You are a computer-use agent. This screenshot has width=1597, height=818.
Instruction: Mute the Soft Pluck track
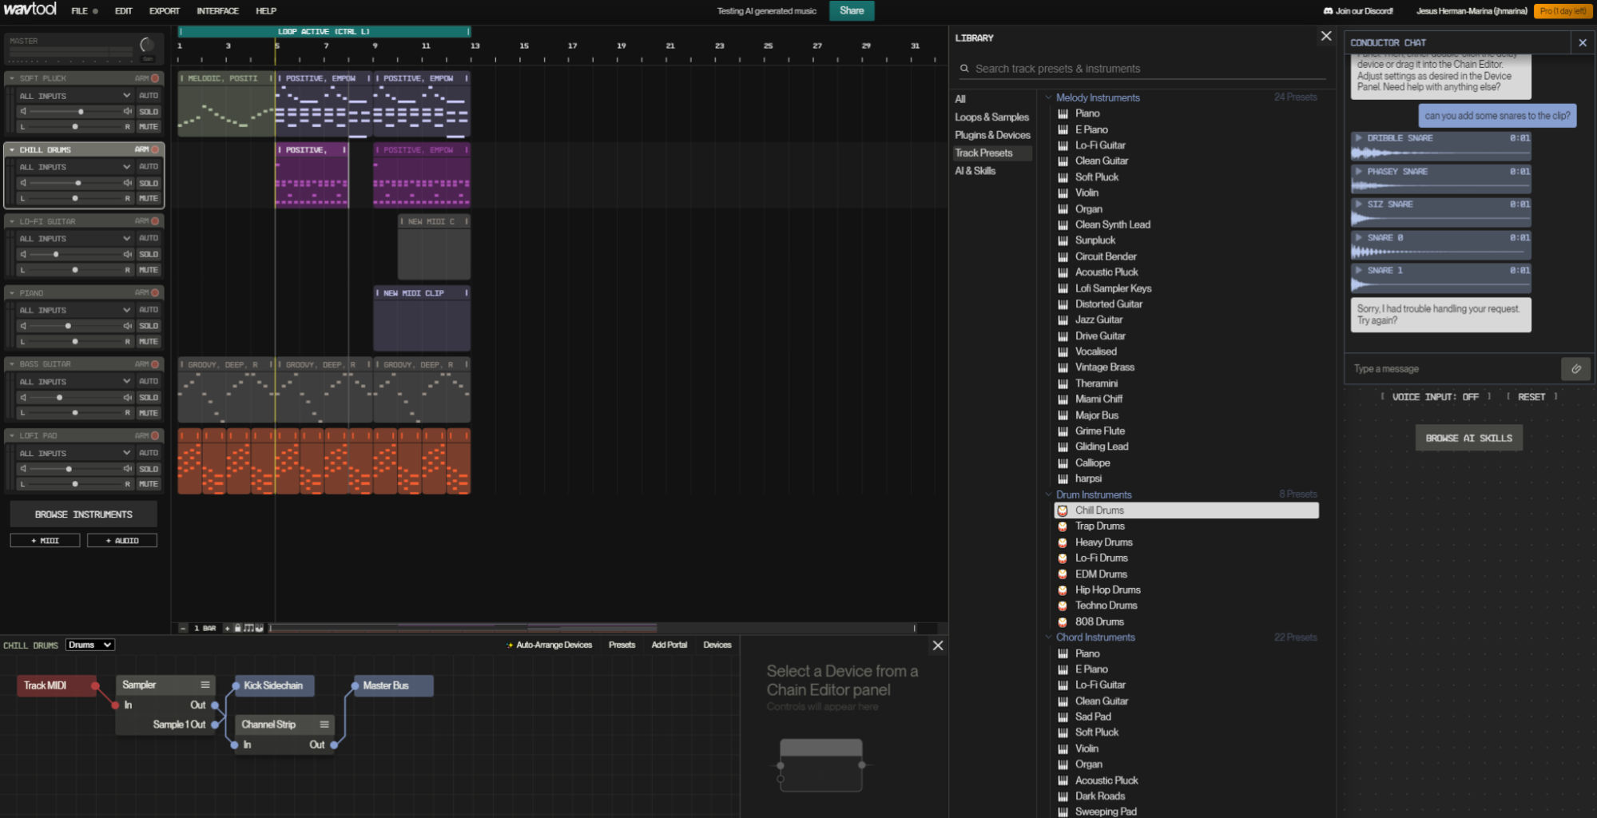click(x=149, y=127)
